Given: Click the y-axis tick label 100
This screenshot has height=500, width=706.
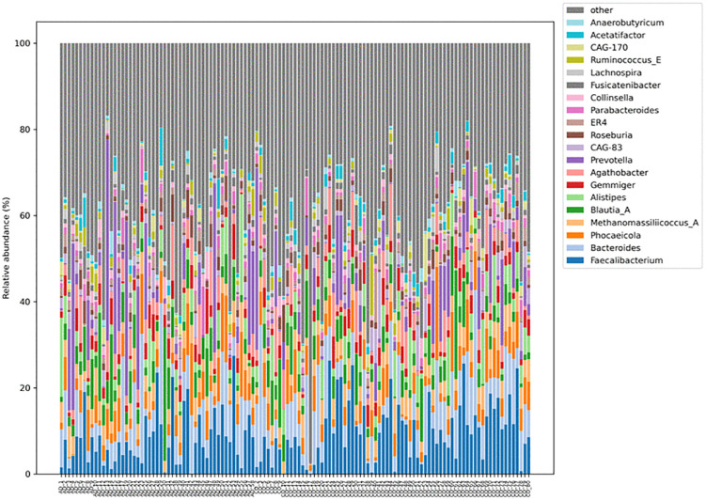Looking at the screenshot, I should (24, 43).
